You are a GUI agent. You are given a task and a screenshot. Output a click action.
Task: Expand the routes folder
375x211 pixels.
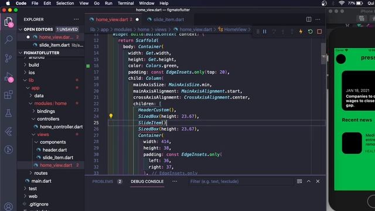[x=31, y=173]
